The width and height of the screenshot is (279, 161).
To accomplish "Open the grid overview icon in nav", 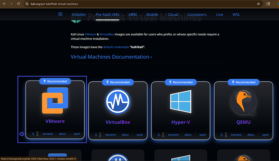I will coord(60,14).
